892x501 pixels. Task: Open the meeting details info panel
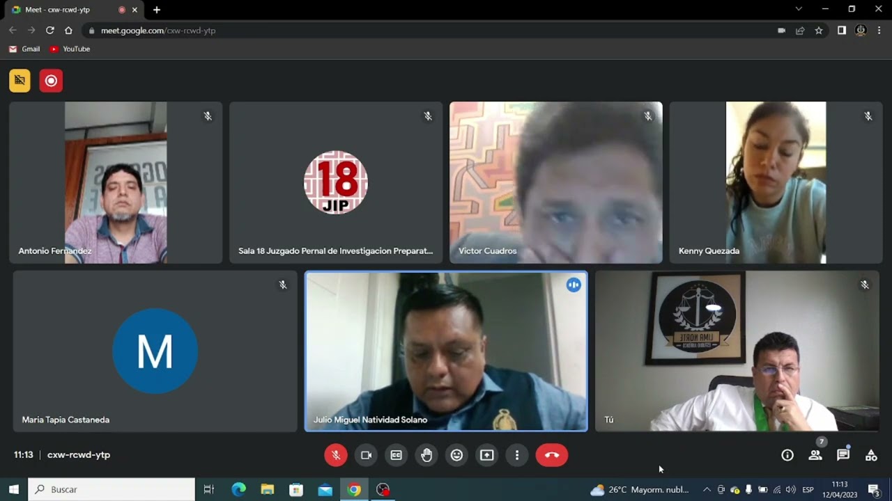[787, 455]
